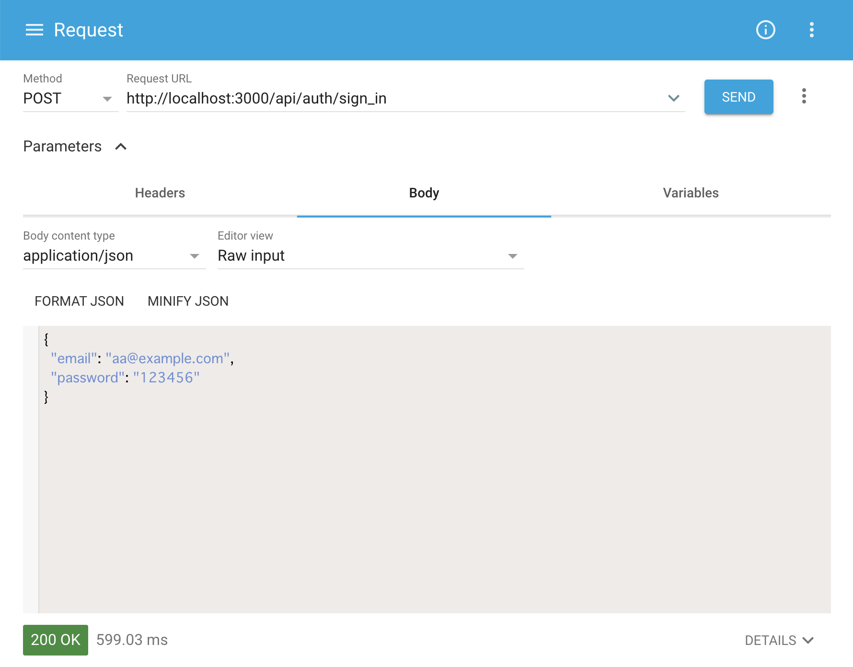Screen dimensions: 853x667
Task: Collapse the Parameters section
Action: coord(121,147)
